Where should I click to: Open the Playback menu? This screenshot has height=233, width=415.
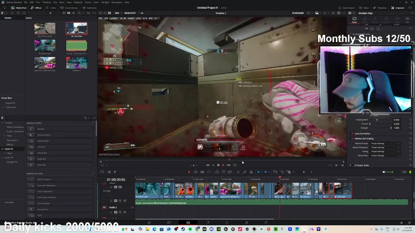pos(78,2)
